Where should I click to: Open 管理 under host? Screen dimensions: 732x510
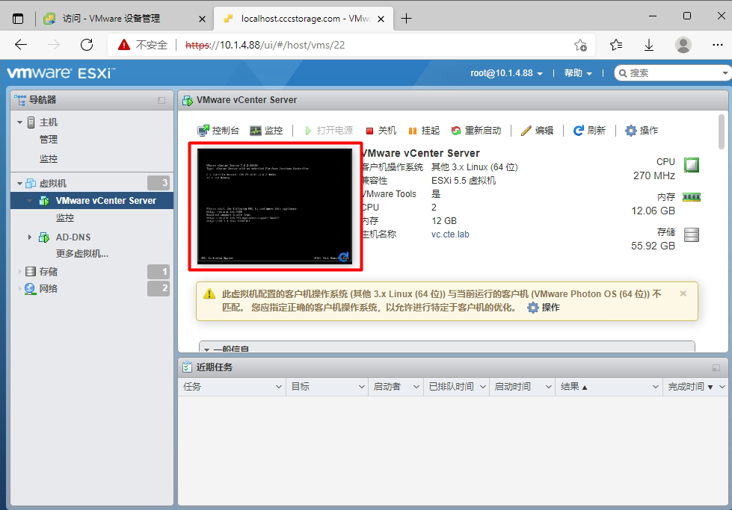point(49,140)
